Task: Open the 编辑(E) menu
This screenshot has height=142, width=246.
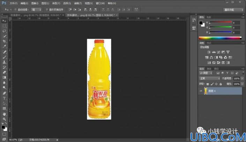Action: point(24,3)
